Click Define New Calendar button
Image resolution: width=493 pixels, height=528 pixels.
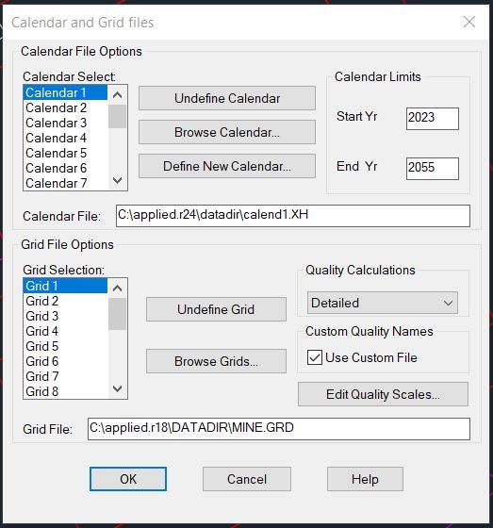click(227, 166)
